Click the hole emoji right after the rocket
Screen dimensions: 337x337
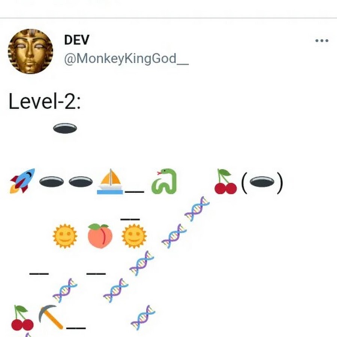click(x=52, y=182)
